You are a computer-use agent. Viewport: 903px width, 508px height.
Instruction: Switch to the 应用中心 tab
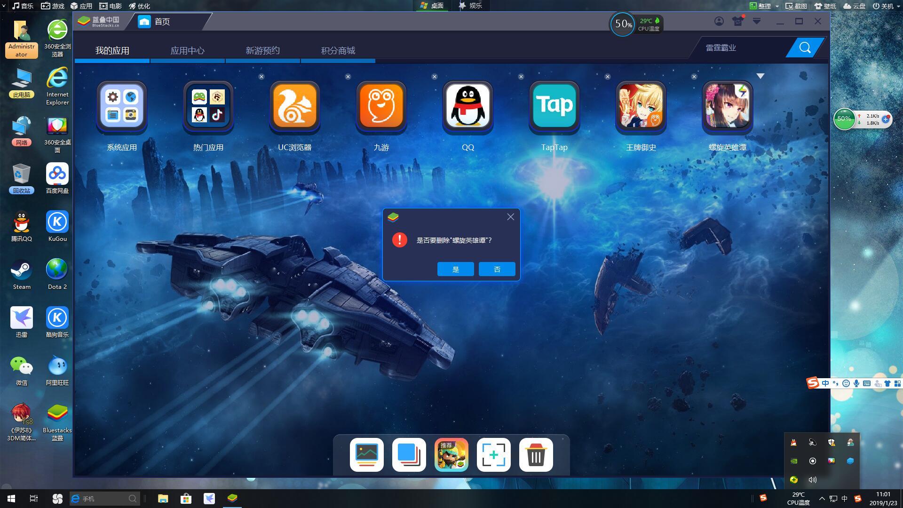point(187,51)
